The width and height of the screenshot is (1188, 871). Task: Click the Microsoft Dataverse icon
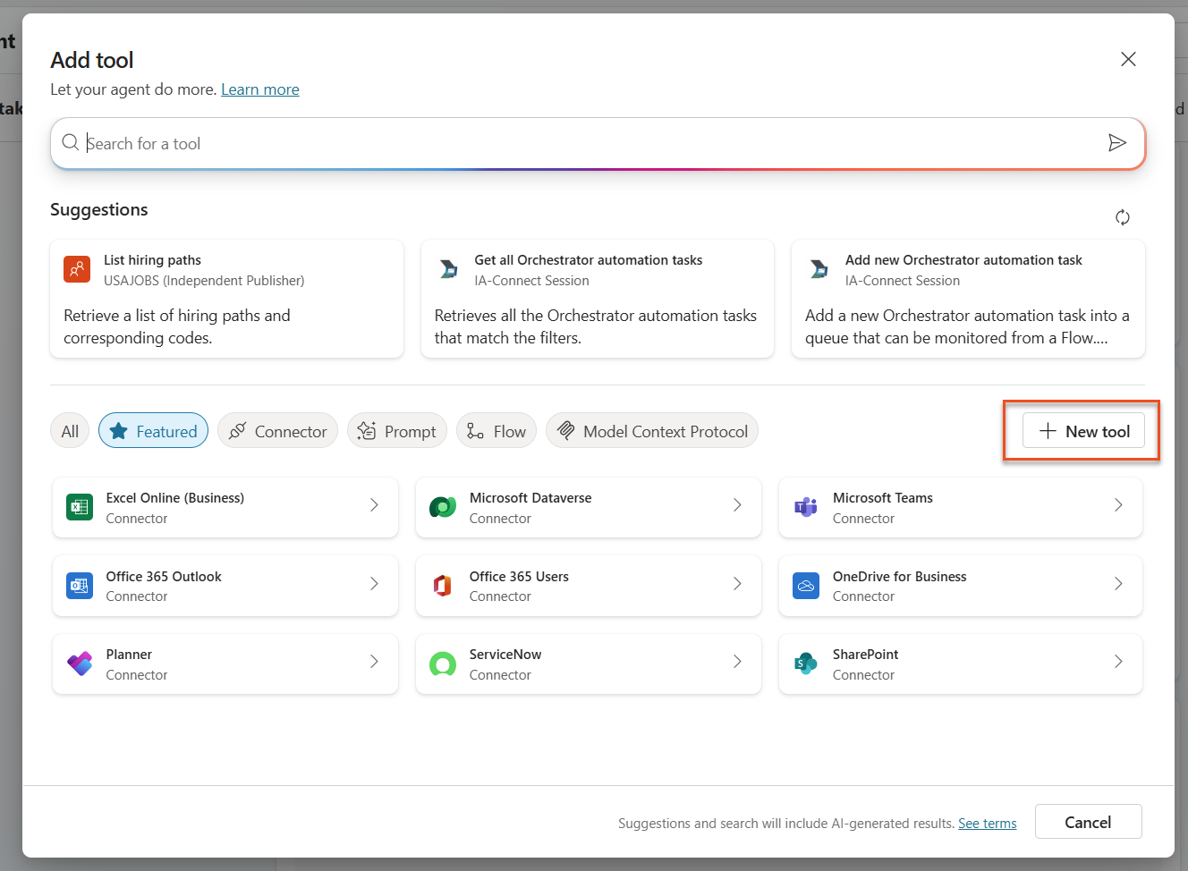(443, 508)
